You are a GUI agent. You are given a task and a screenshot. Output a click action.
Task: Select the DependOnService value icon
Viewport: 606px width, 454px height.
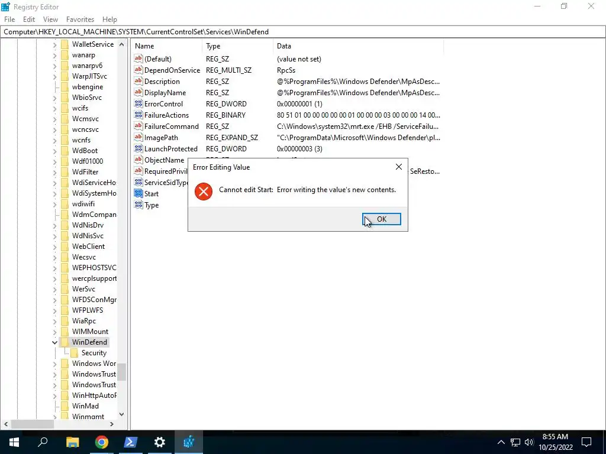tap(138, 70)
